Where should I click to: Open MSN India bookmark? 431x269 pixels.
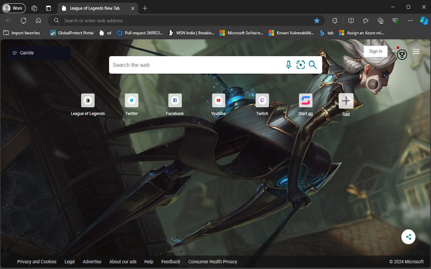[x=192, y=33]
